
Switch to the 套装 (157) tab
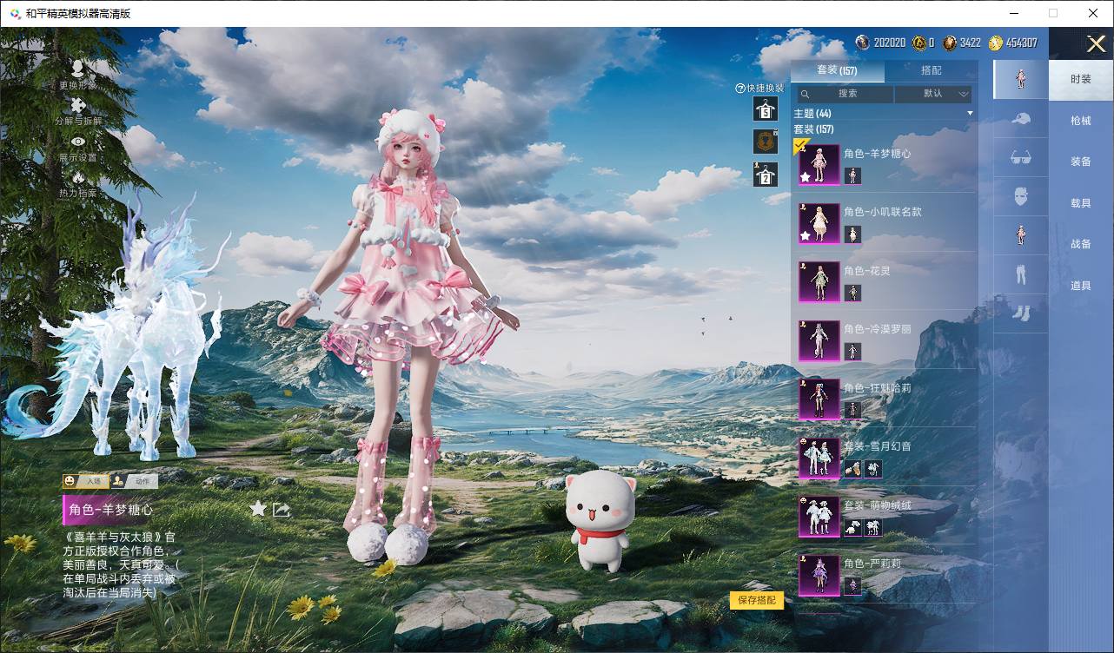coord(837,70)
